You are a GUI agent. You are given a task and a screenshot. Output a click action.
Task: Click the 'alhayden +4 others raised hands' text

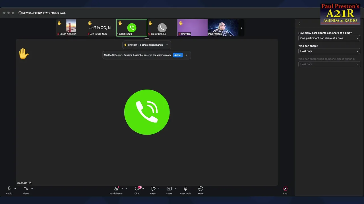[x=145, y=45]
